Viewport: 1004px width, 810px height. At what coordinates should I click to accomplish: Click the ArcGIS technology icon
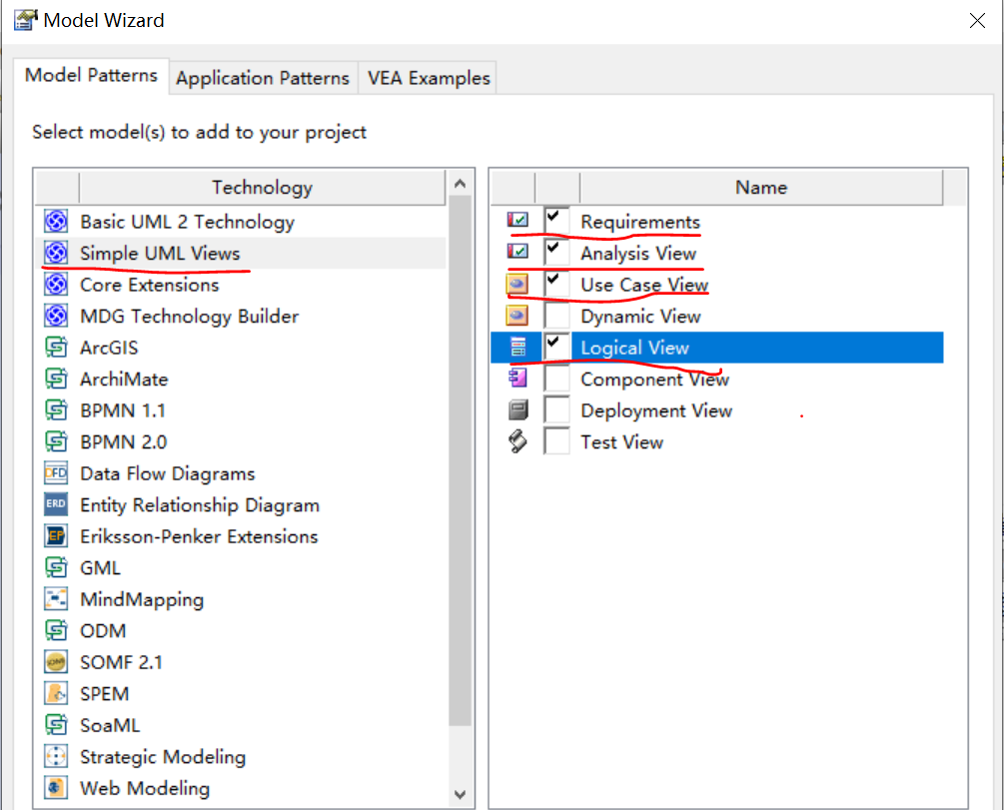click(56, 348)
